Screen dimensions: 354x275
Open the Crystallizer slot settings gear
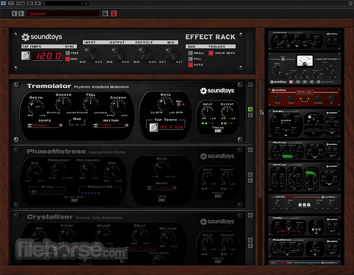pyautogui.click(x=250, y=215)
